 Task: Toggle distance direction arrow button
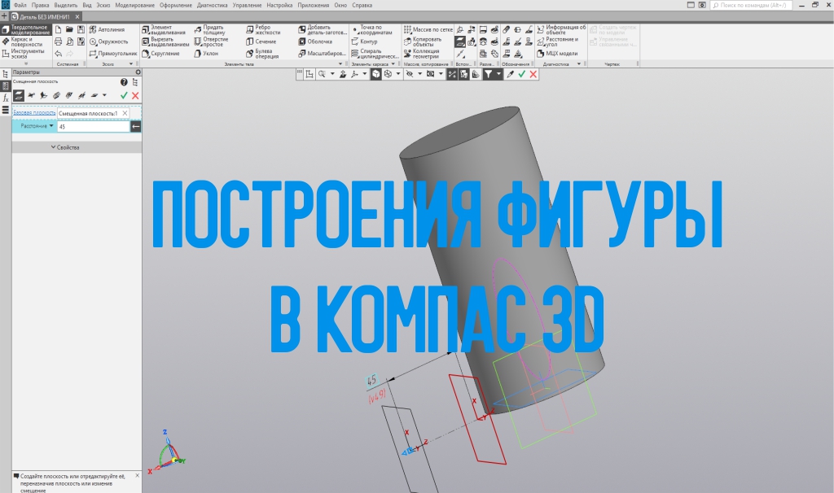136,127
